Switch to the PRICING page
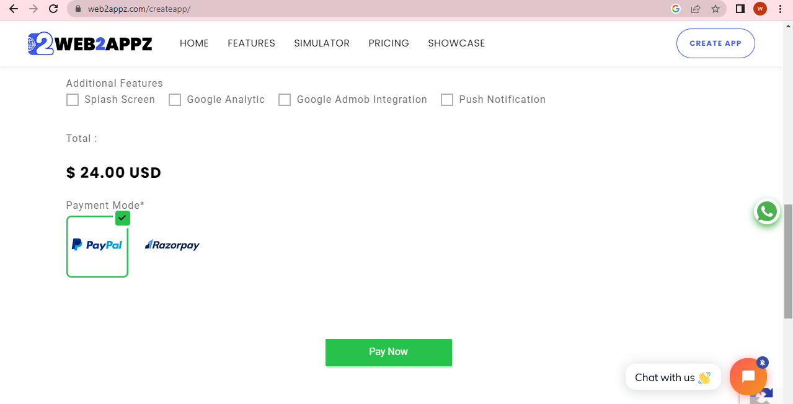The width and height of the screenshot is (793, 404). click(x=389, y=43)
